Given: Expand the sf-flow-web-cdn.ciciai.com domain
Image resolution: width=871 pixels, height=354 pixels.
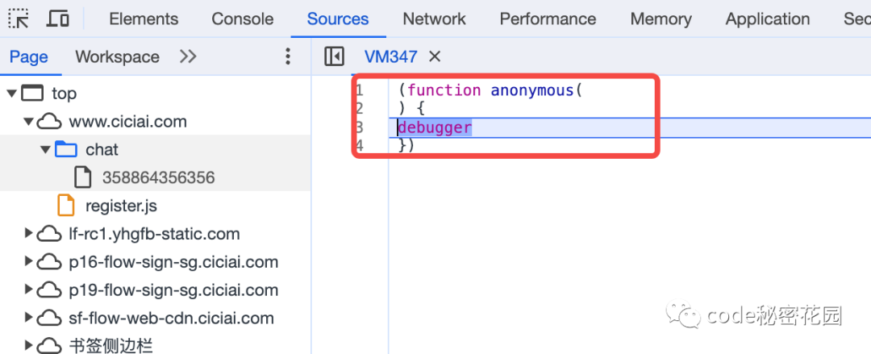Looking at the screenshot, I should (29, 318).
